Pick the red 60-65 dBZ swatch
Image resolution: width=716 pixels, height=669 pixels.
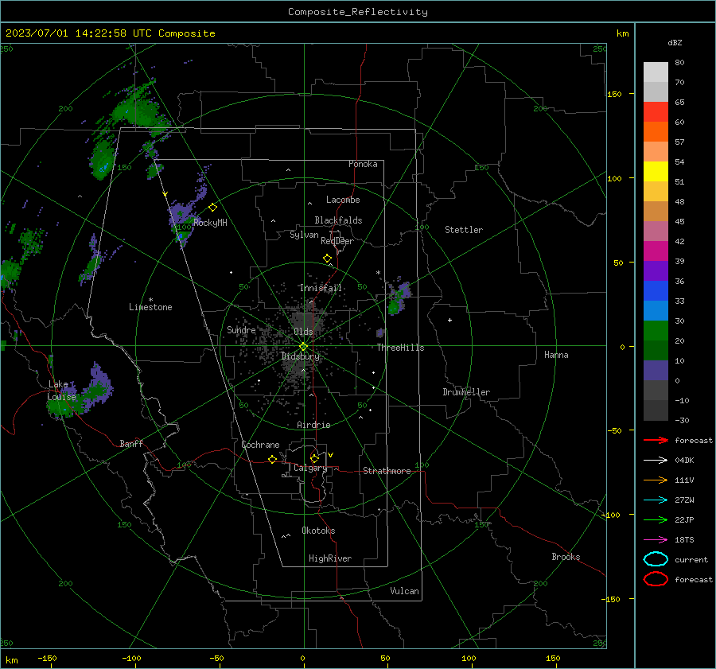coord(656,112)
